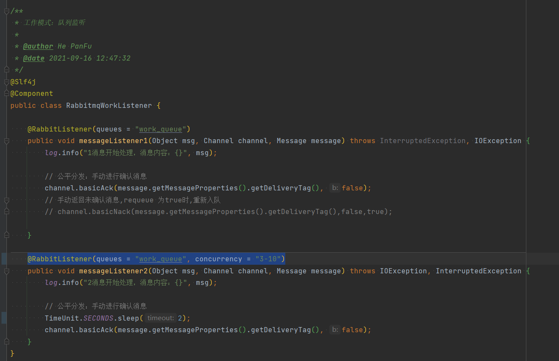559x361 pixels.
Task: Collapse the Javadoc fold marker beside /**
Action: [x=6, y=11]
